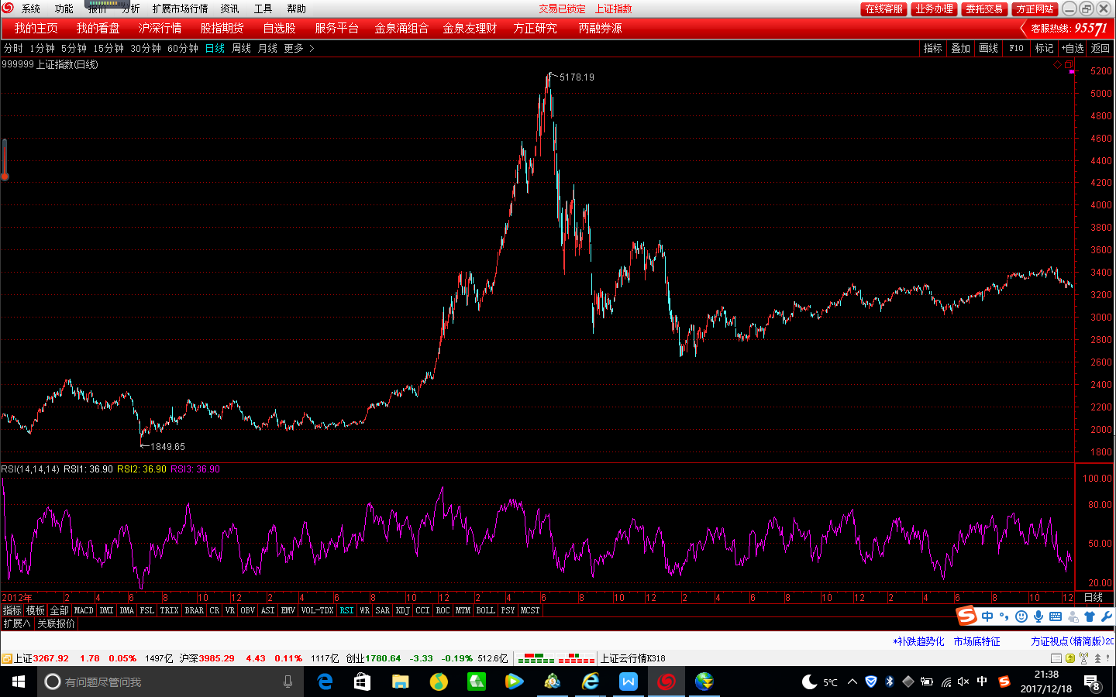Open the 帮助 menu
Image resolution: width=1116 pixels, height=697 pixels.
(x=296, y=9)
